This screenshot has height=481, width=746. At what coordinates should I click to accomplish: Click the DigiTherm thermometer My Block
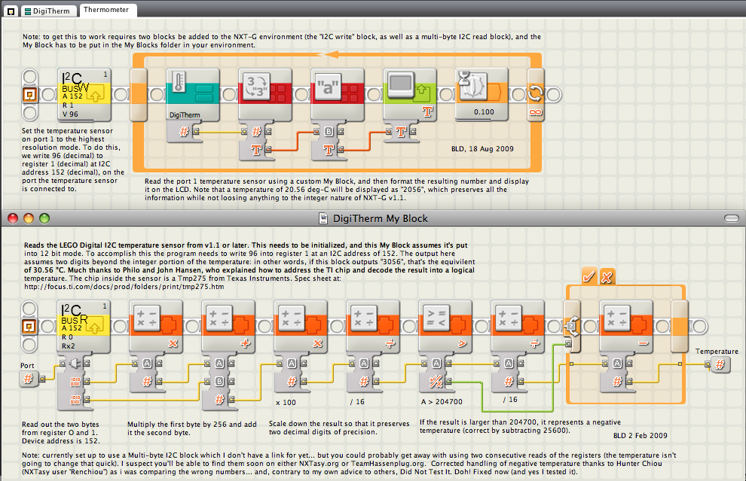[193, 94]
